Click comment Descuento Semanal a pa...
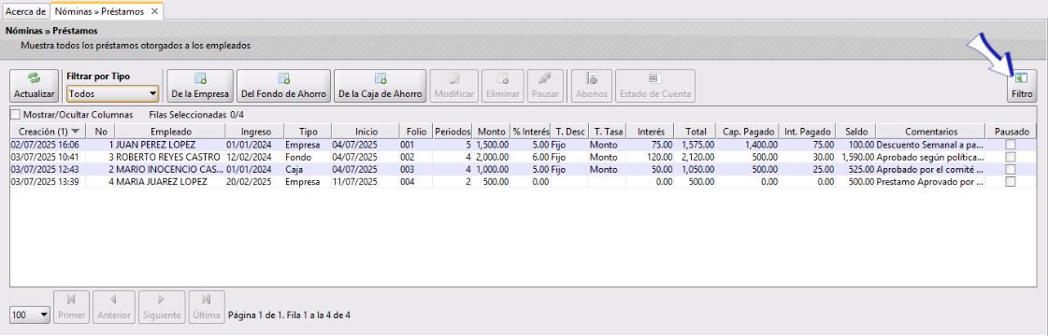 click(930, 144)
